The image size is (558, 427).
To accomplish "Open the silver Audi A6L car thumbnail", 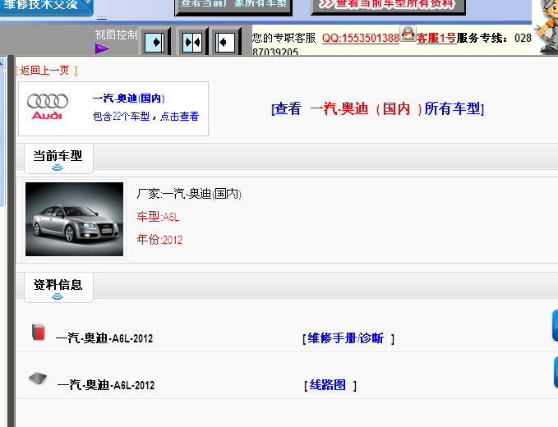I will (75, 219).
